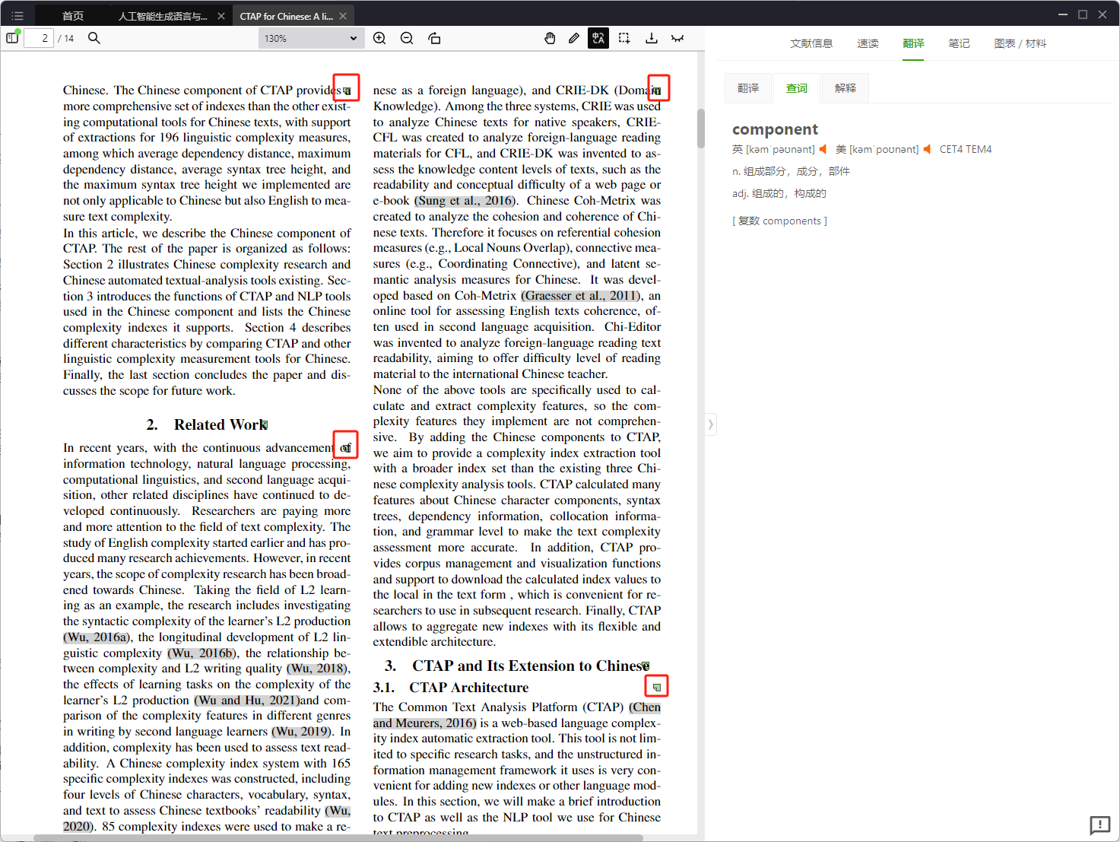Close the 人工智能生成语言与... tab

[221, 16]
